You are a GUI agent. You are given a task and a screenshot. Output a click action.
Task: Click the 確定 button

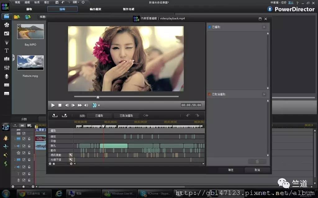tap(231, 170)
